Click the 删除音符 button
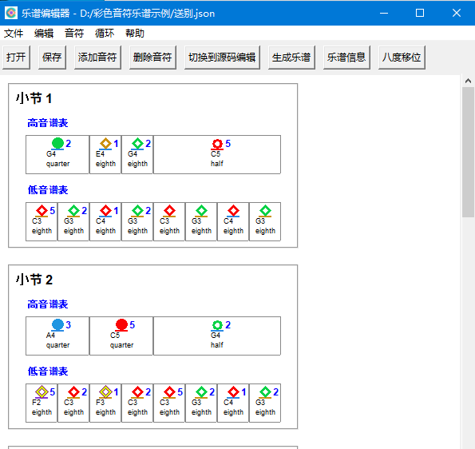 click(152, 58)
